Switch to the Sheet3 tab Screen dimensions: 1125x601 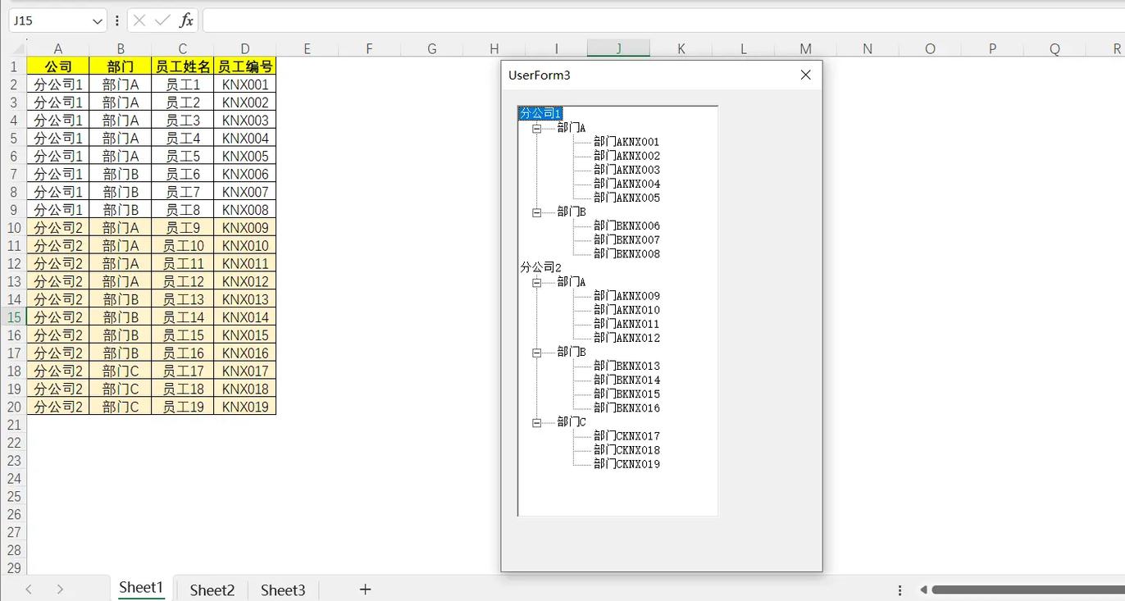click(x=283, y=590)
